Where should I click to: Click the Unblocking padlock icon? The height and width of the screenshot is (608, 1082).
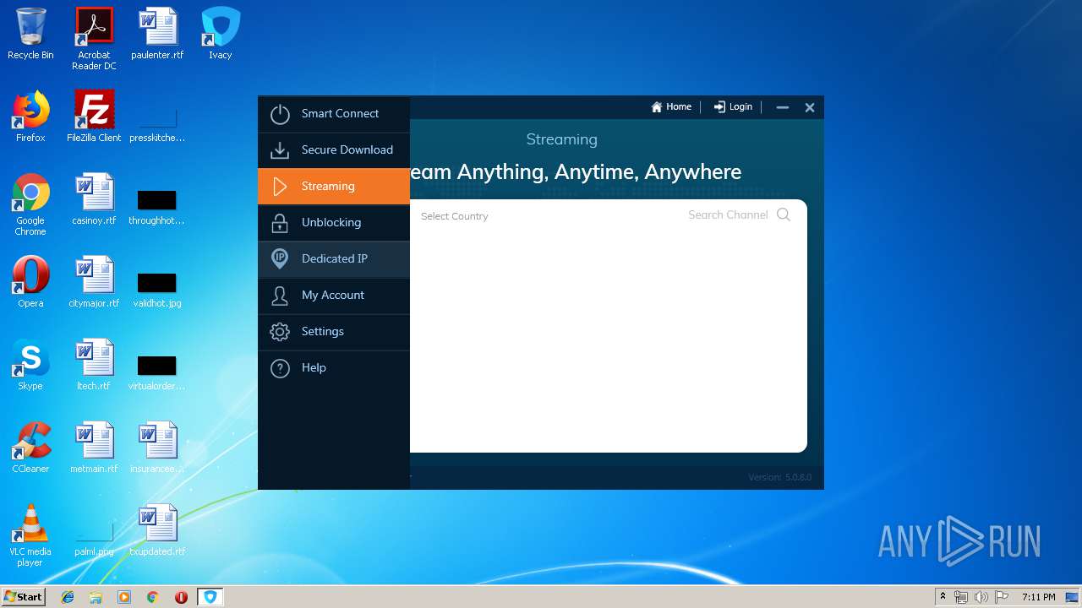(280, 223)
